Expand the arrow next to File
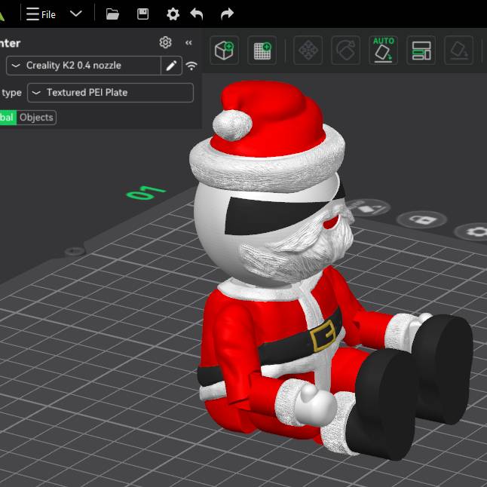This screenshot has height=487, width=487. point(75,14)
